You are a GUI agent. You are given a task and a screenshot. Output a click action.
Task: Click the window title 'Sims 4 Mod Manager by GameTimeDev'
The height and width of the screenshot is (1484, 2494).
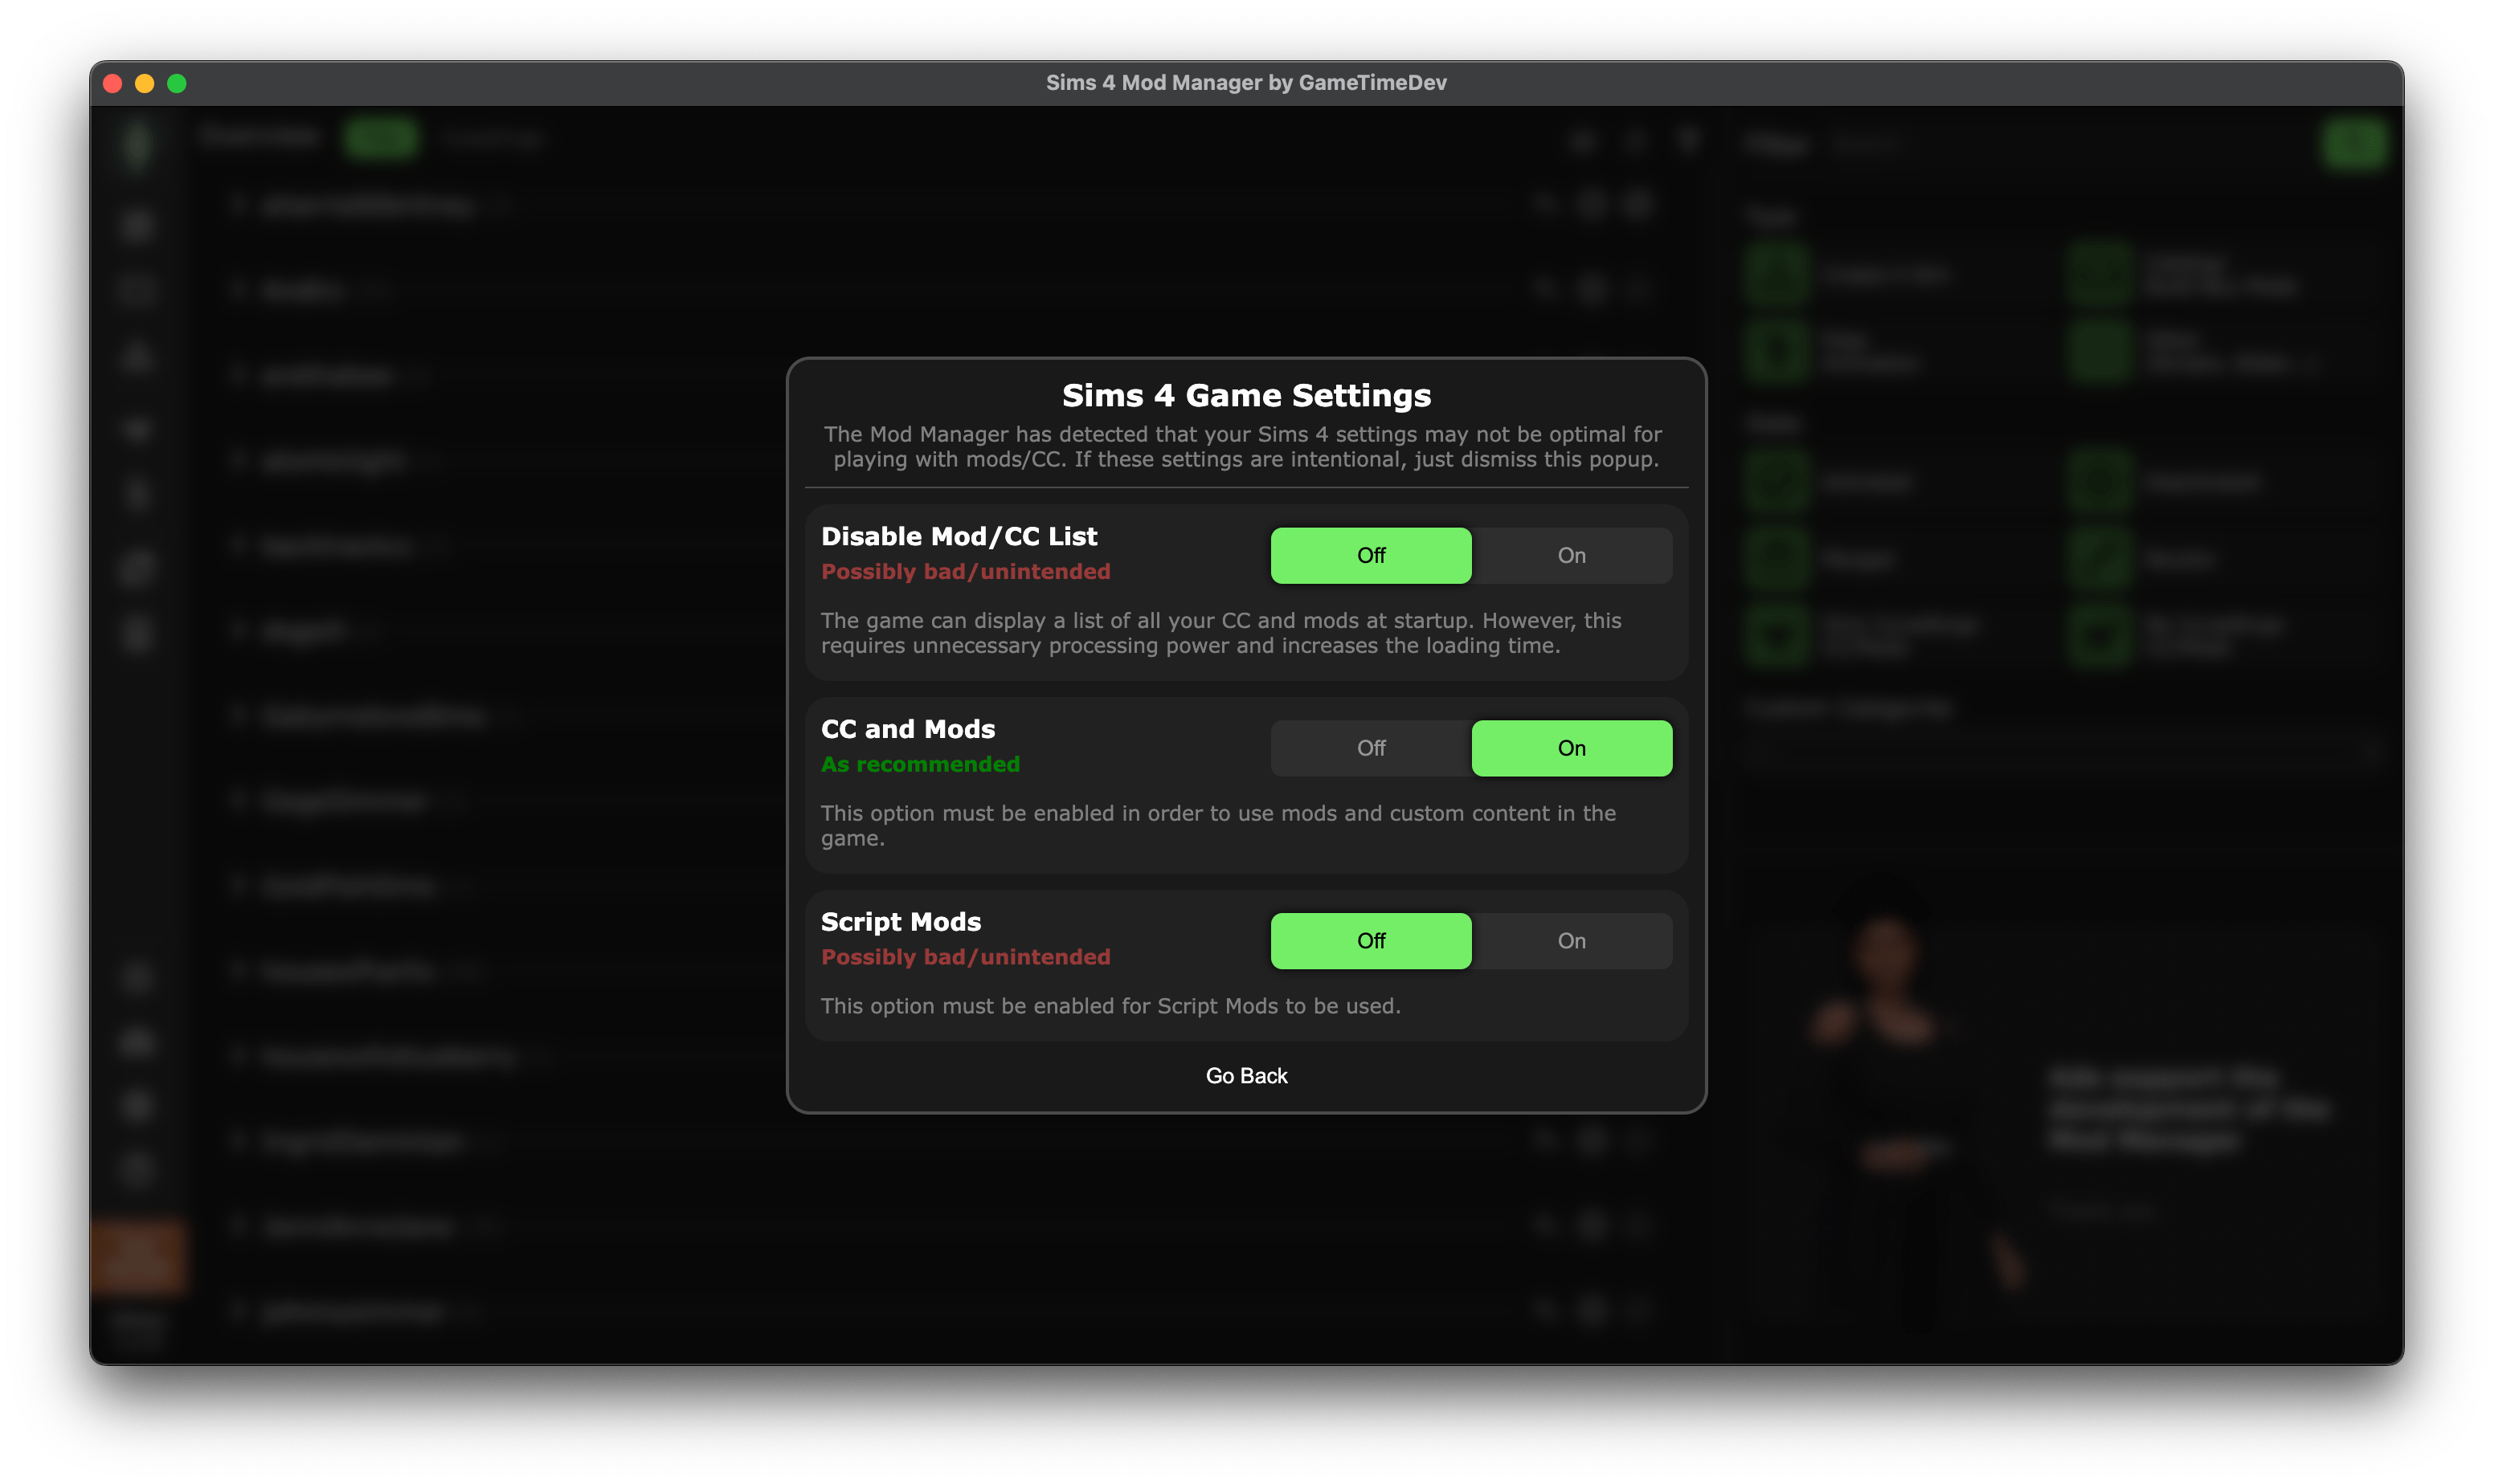(1246, 83)
